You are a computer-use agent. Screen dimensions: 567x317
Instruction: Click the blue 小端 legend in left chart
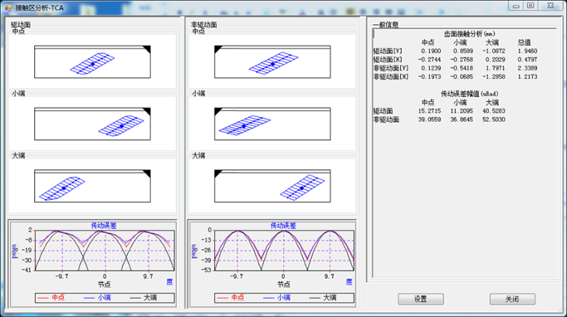click(97, 298)
